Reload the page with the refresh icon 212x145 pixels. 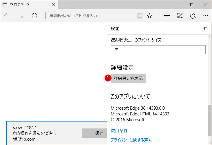[x=34, y=16]
